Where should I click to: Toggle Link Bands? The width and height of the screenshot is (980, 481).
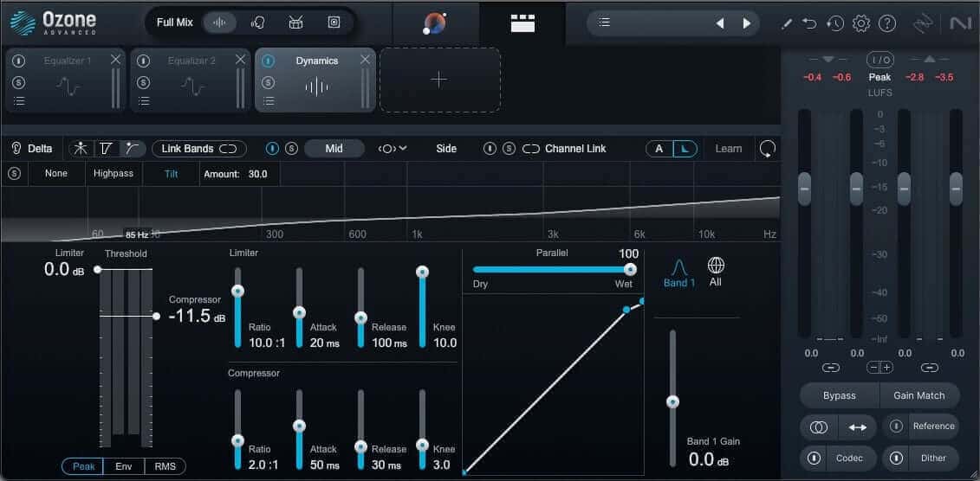coord(198,149)
